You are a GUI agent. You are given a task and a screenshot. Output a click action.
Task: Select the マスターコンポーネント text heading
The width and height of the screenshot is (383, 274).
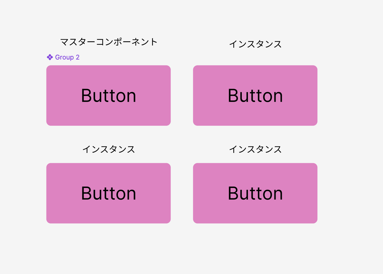pos(109,42)
